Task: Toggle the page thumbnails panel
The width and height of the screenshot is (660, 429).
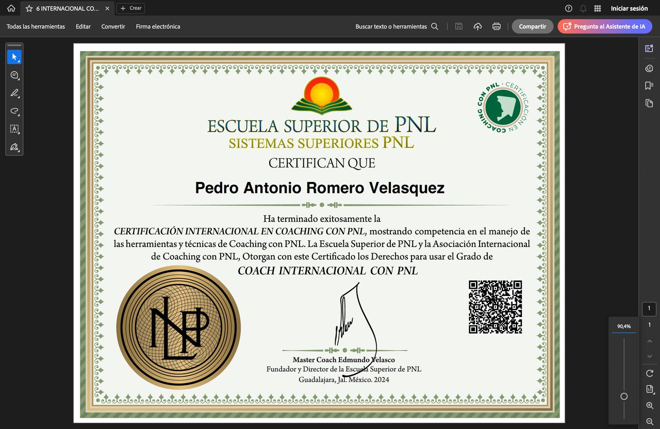Action: click(649, 103)
